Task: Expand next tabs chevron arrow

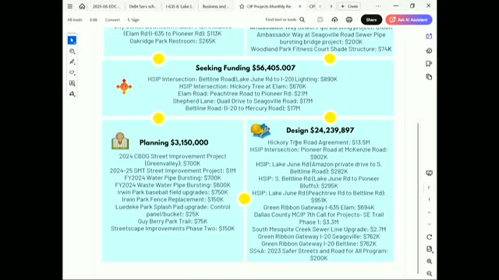Action: coord(331,6)
